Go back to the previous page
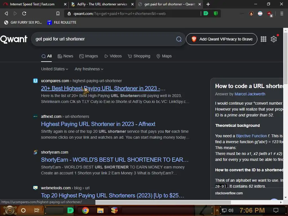 click(6, 13)
